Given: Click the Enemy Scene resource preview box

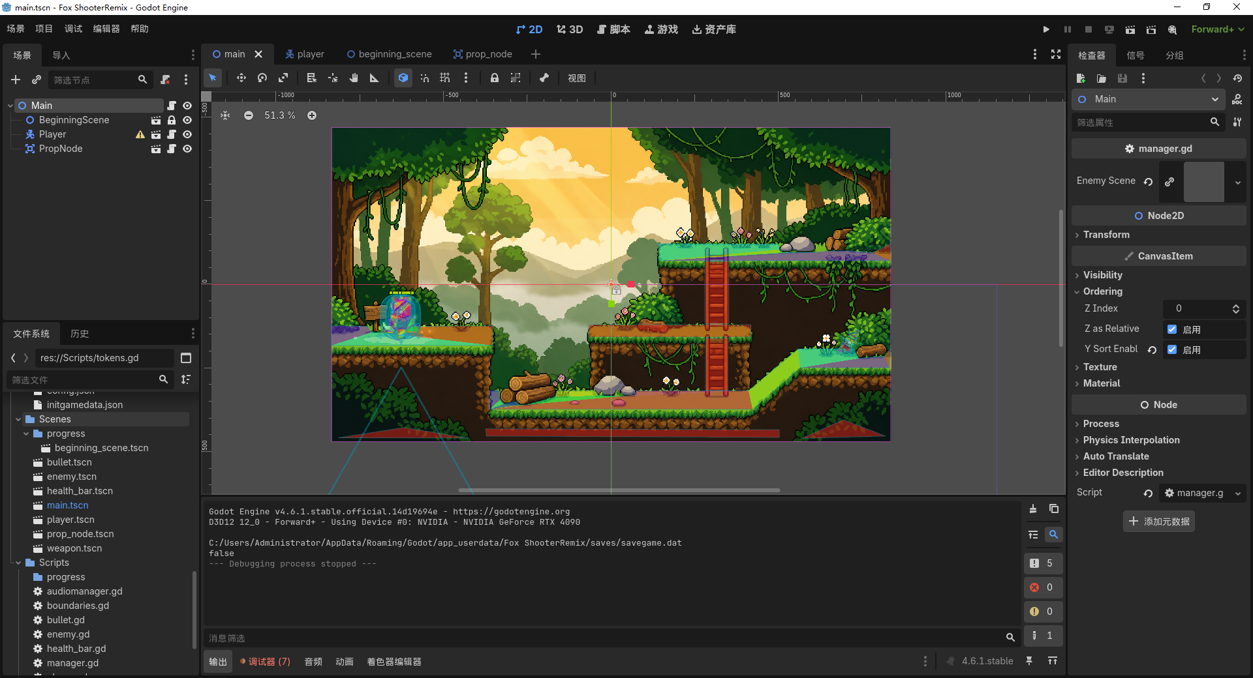Looking at the screenshot, I should (x=1204, y=182).
